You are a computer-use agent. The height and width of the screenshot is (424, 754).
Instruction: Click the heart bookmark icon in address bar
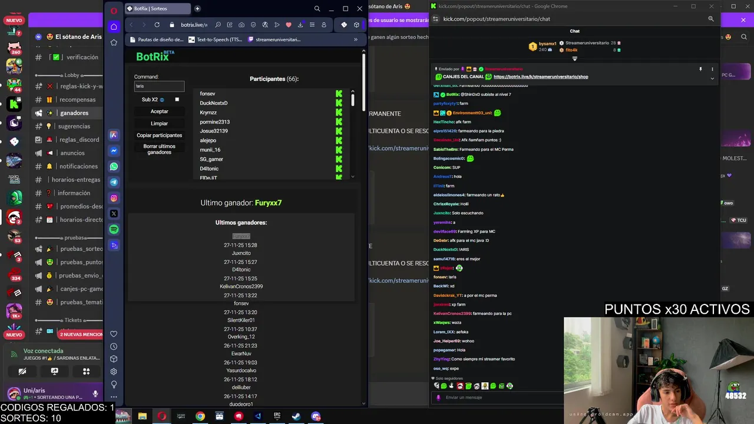[289, 25]
